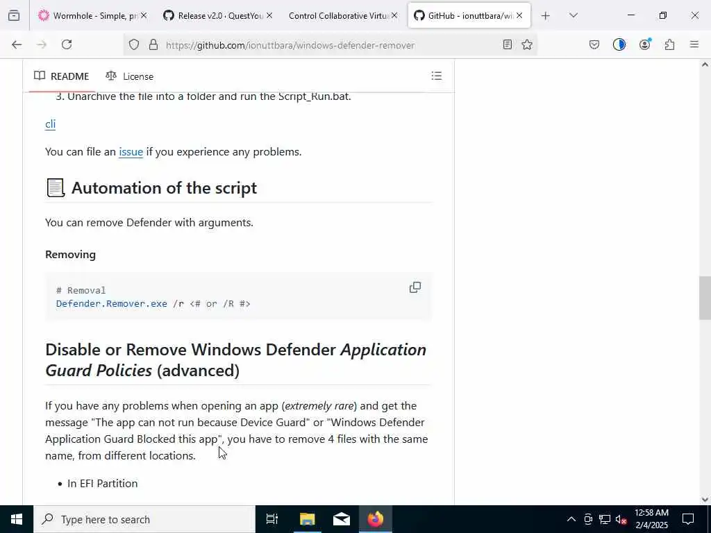Open the clock showing 12:58 AM
The height and width of the screenshot is (533, 711).
(x=651, y=519)
